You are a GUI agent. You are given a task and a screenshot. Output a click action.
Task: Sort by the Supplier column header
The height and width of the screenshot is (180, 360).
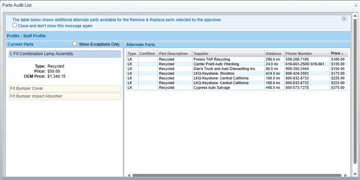[228, 54]
